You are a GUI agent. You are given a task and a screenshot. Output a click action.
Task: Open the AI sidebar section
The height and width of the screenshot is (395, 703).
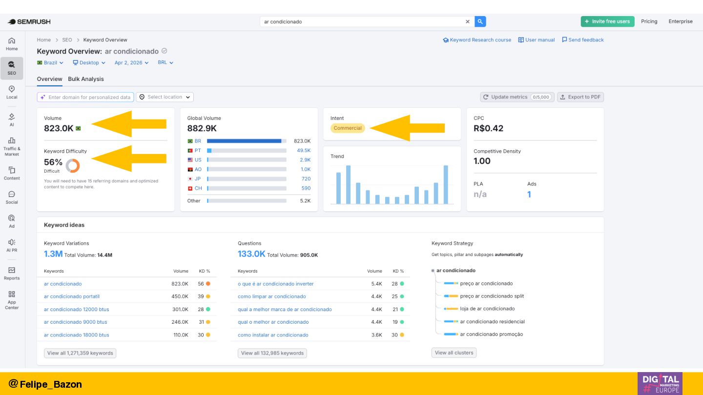(x=12, y=119)
